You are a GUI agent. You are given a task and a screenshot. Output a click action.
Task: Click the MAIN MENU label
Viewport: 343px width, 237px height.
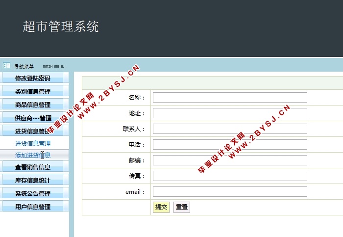53,66
